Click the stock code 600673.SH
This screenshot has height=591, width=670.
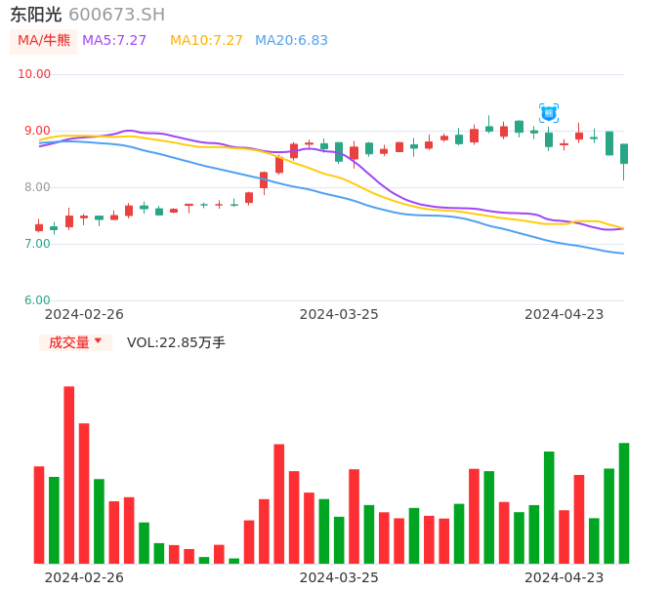pos(116,15)
